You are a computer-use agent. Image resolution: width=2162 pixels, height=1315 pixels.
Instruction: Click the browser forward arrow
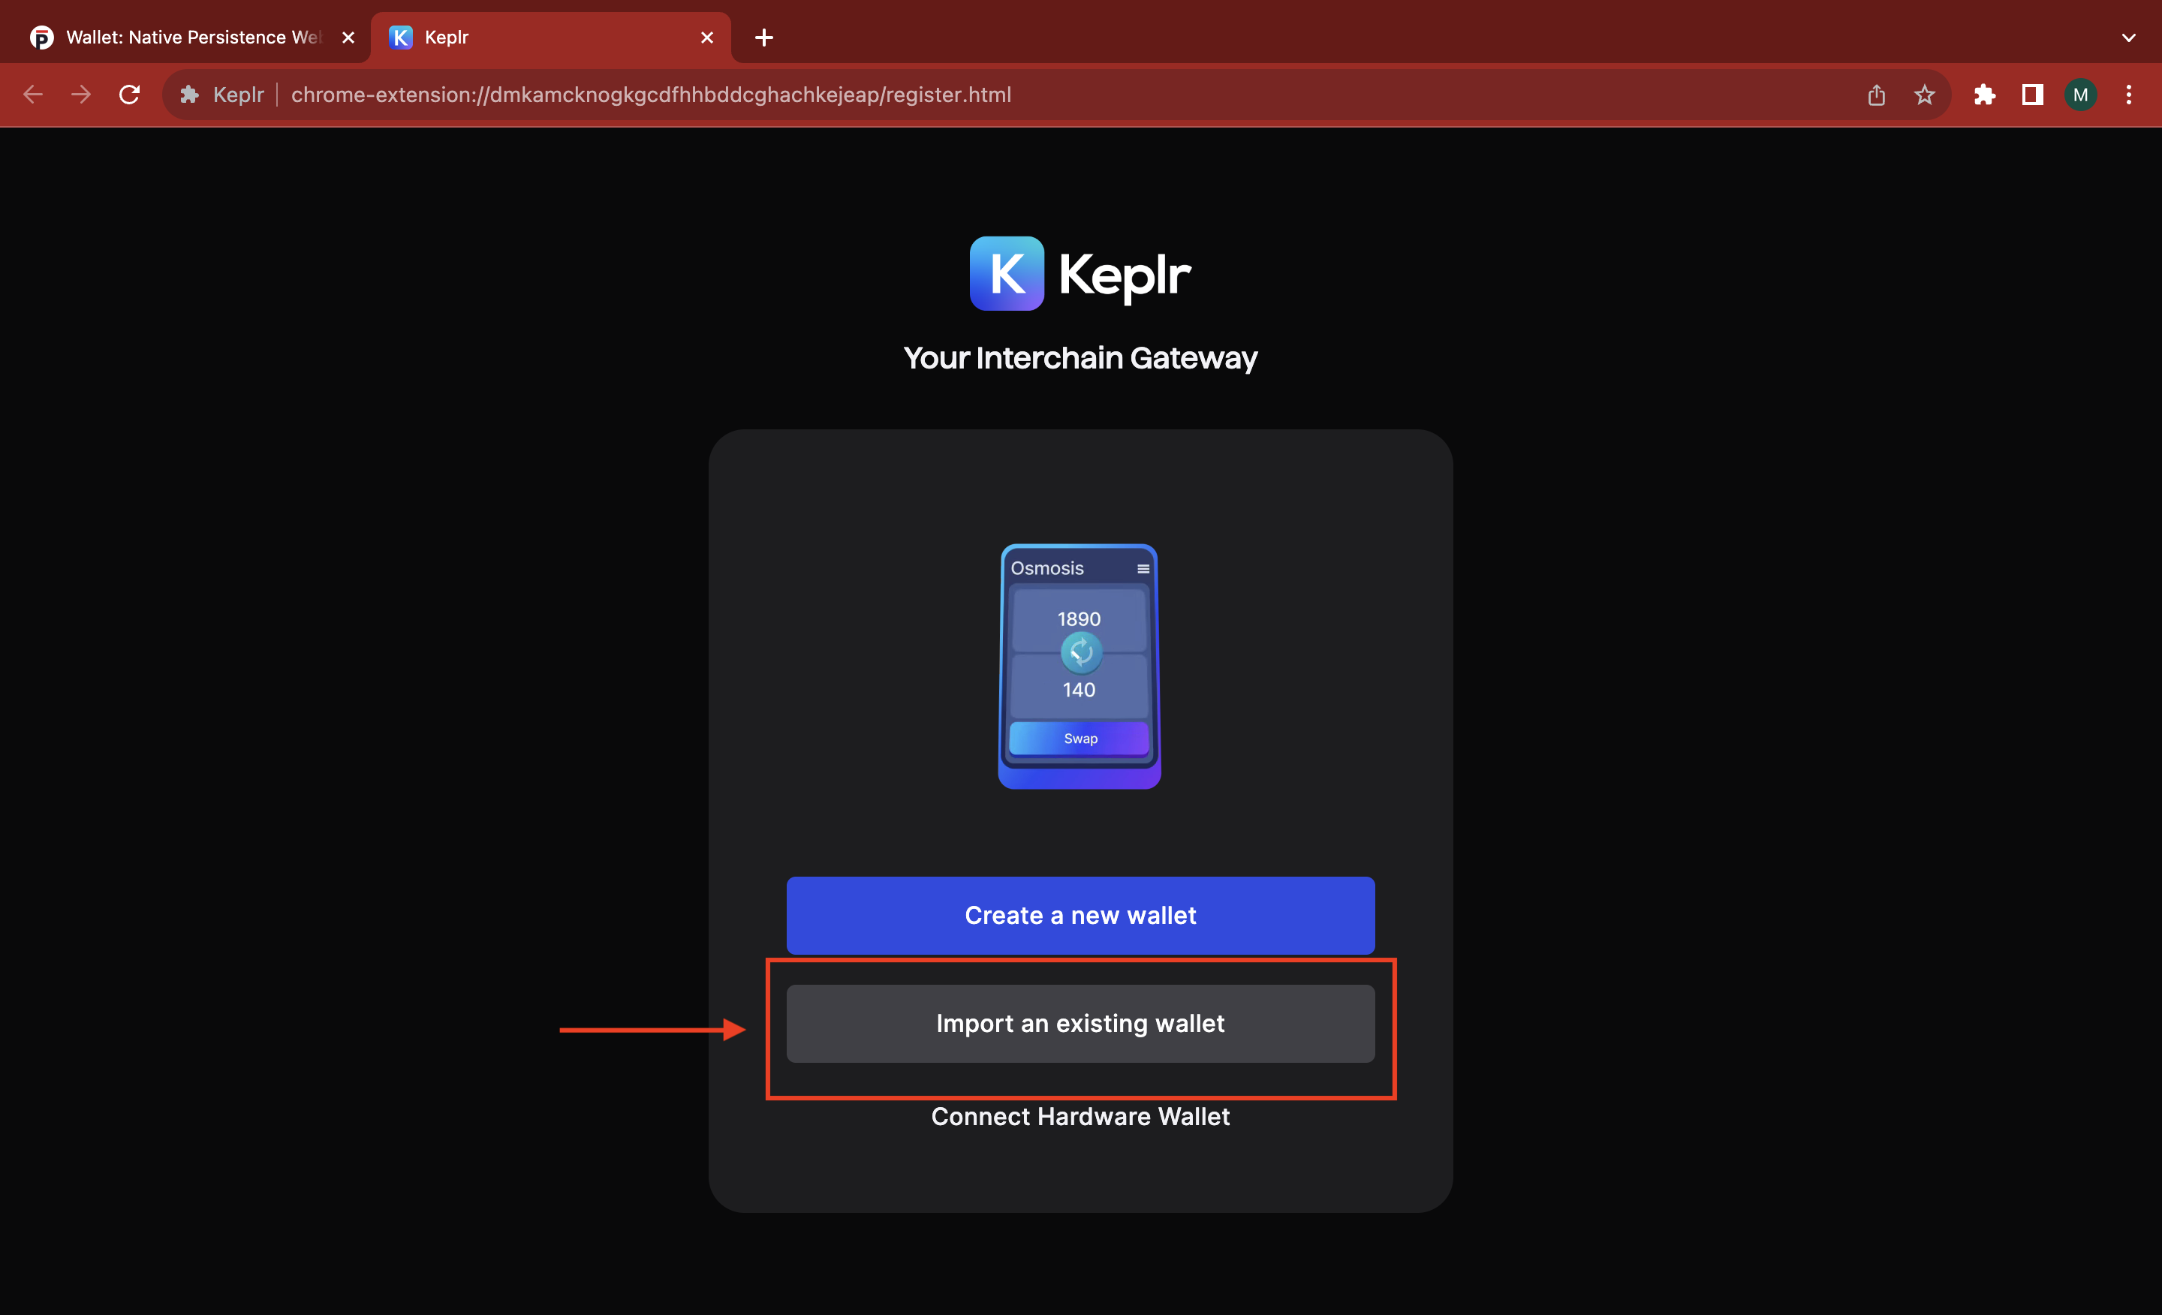tap(81, 95)
